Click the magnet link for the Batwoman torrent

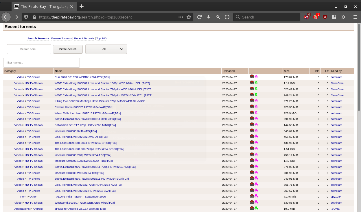point(251,124)
